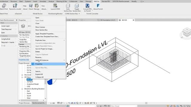This screenshot has width=191, height=107.
Task: Open the SOFiSTiK Reinforcement ribbon tab
Action: tap(121, 1)
